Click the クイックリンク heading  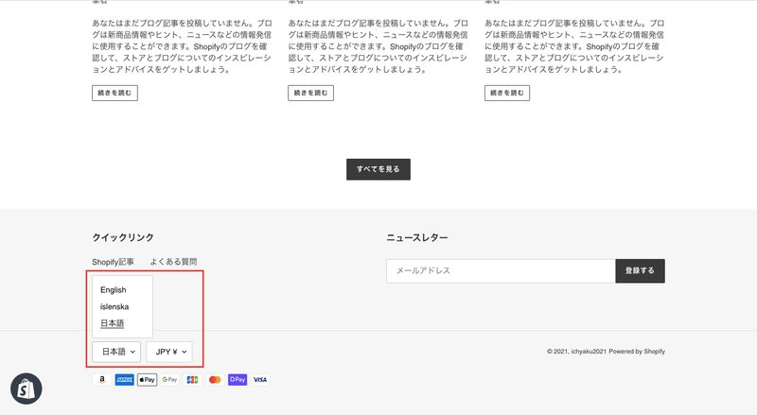[x=123, y=237]
